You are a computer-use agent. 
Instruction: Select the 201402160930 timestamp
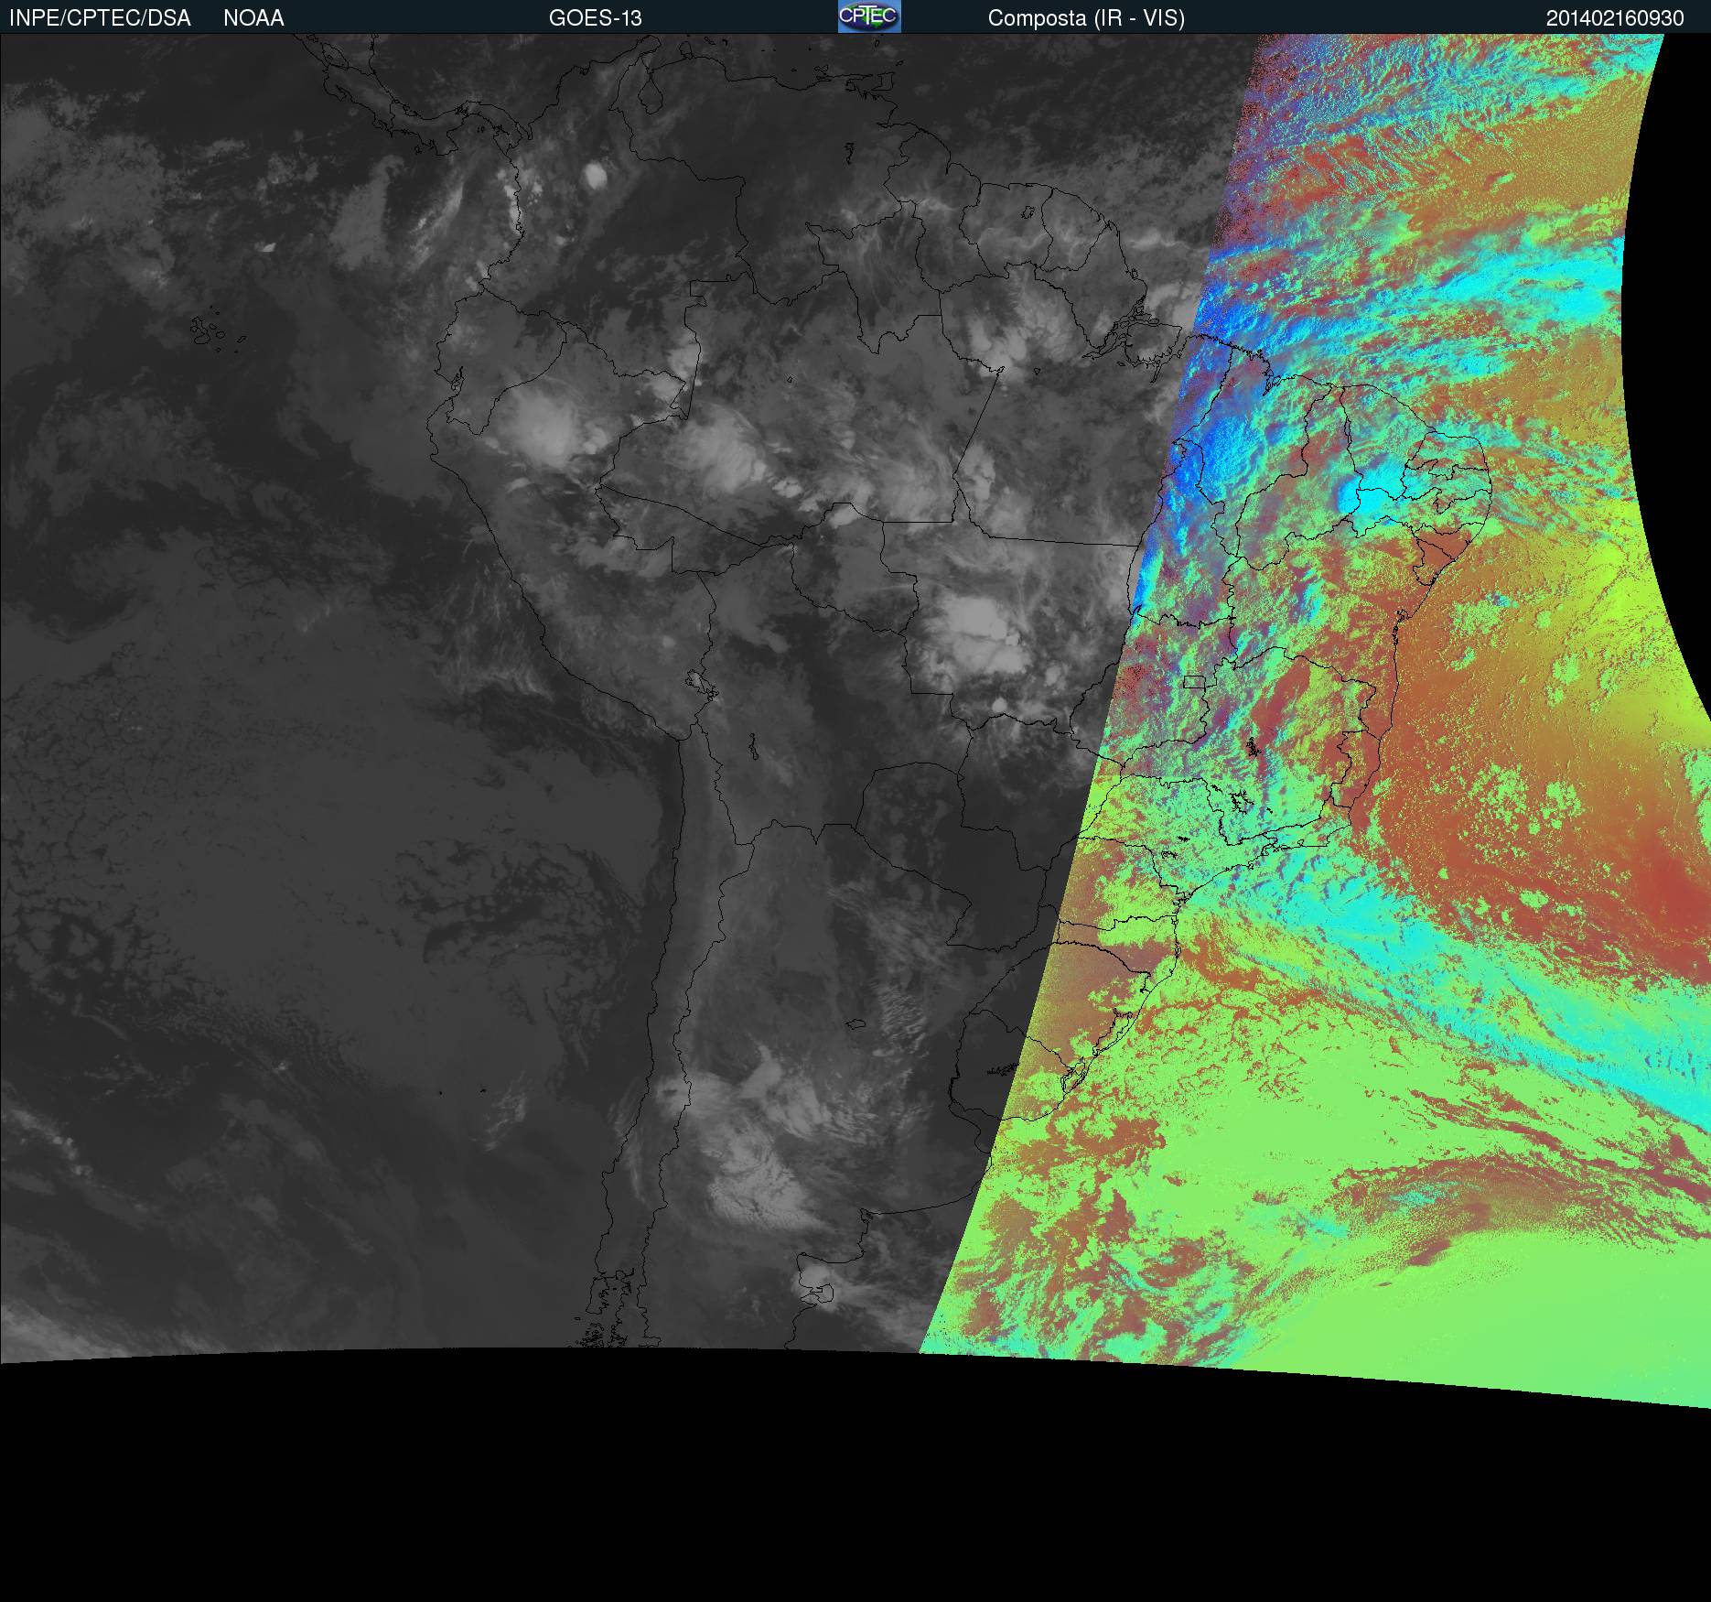pyautogui.click(x=1615, y=18)
